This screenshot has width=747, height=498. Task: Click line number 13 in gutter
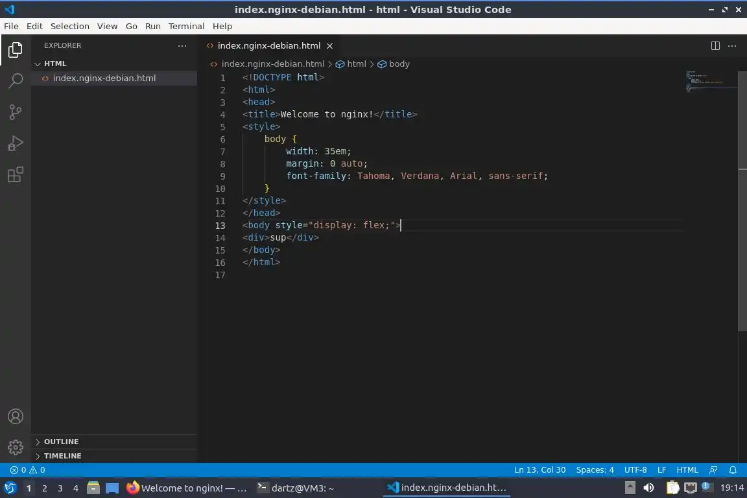(220, 226)
